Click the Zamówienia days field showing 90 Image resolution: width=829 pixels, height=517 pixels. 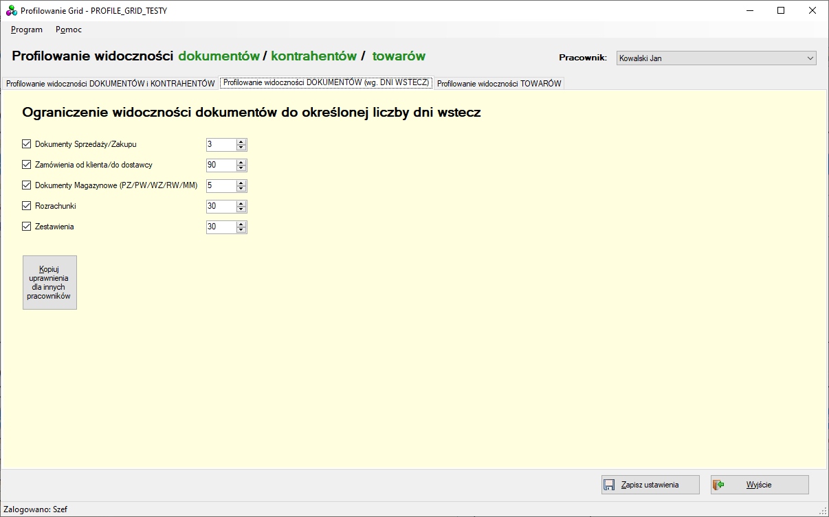[221, 165]
